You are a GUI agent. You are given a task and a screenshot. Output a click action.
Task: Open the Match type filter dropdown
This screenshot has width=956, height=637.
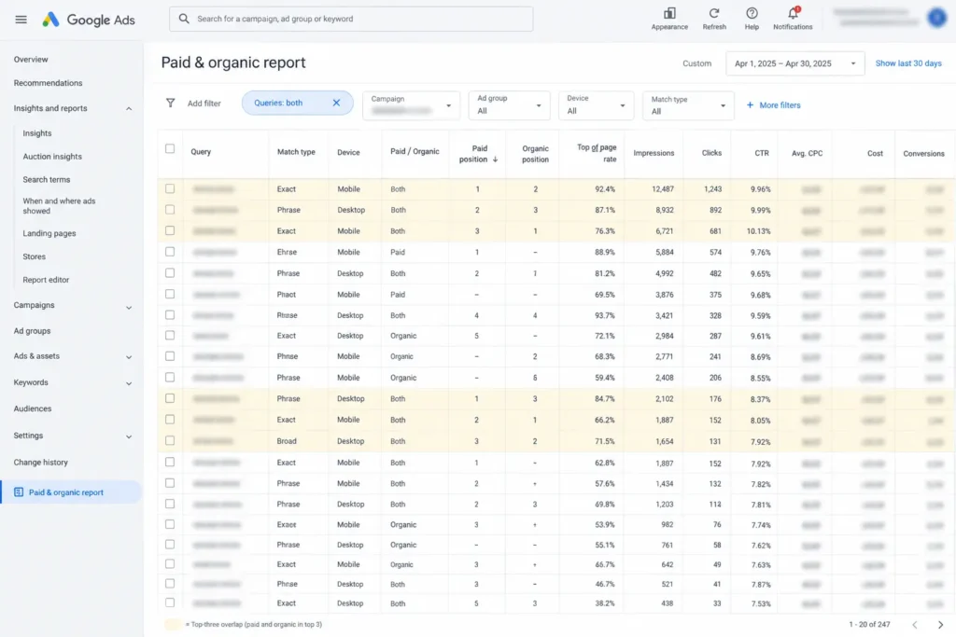coord(688,104)
